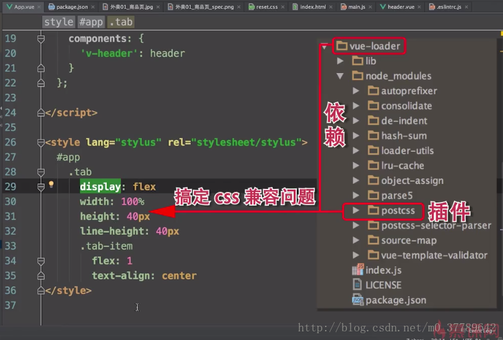Close the .eslintrc.js tab
This screenshot has width=503, height=340.
pyautogui.click(x=466, y=7)
